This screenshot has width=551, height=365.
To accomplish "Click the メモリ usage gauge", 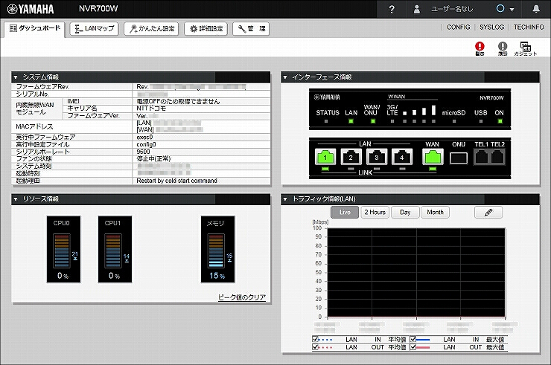I will [x=217, y=249].
